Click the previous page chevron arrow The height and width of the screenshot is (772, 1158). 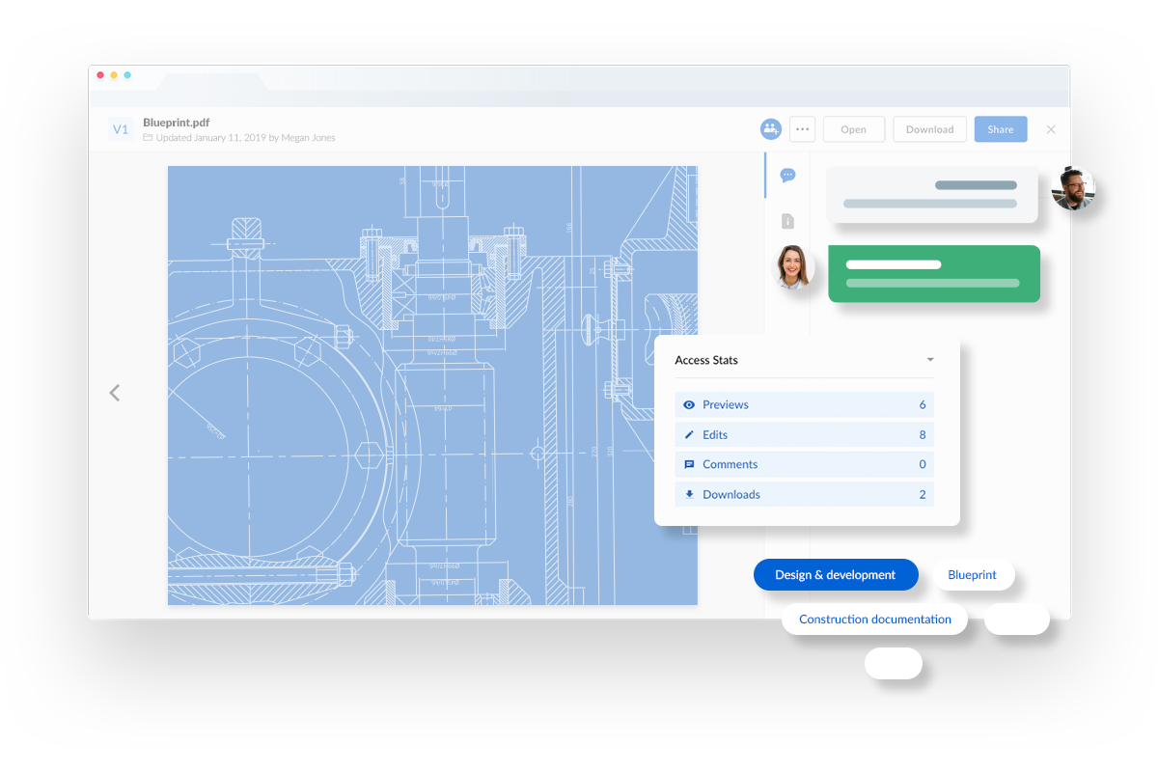pos(114,393)
